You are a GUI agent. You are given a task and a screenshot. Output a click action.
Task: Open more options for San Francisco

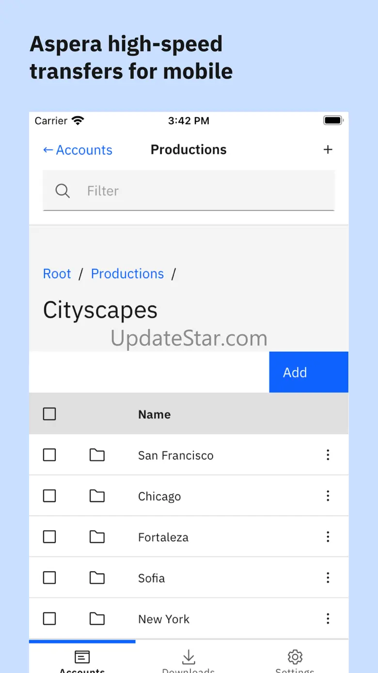pos(328,455)
